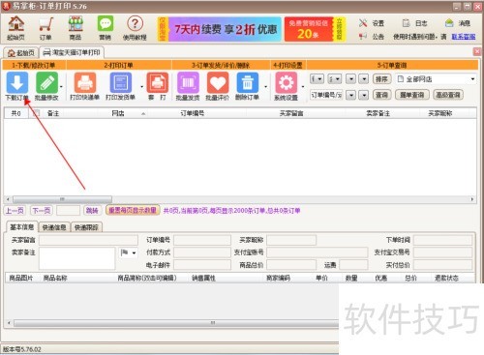Screen dimensions: 484x355
Task: Open the 订单 shopping cart icon
Action: [x=45, y=28]
